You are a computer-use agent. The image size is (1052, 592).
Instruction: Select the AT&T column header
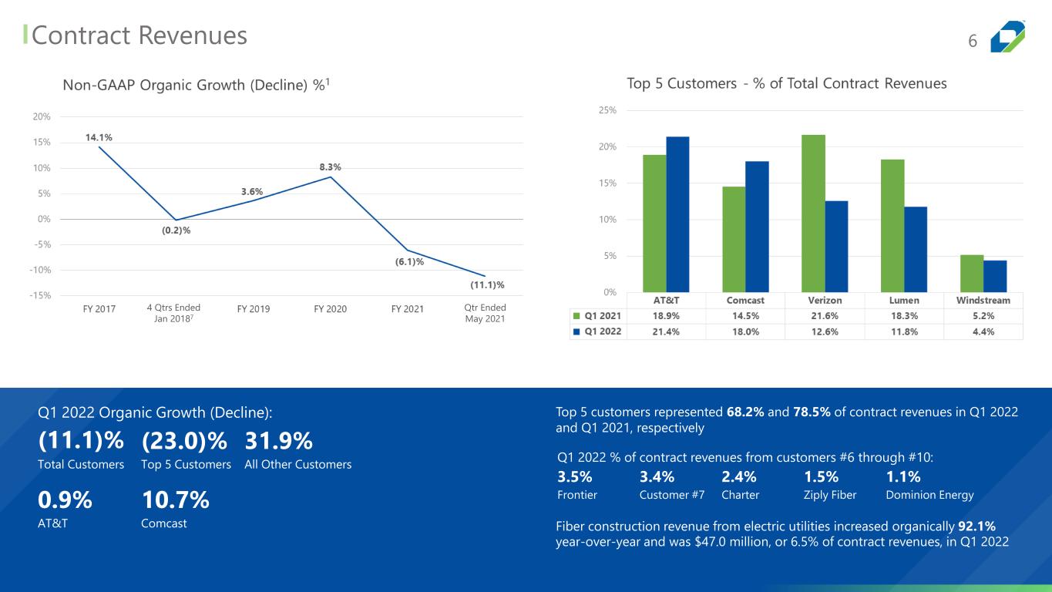point(666,300)
